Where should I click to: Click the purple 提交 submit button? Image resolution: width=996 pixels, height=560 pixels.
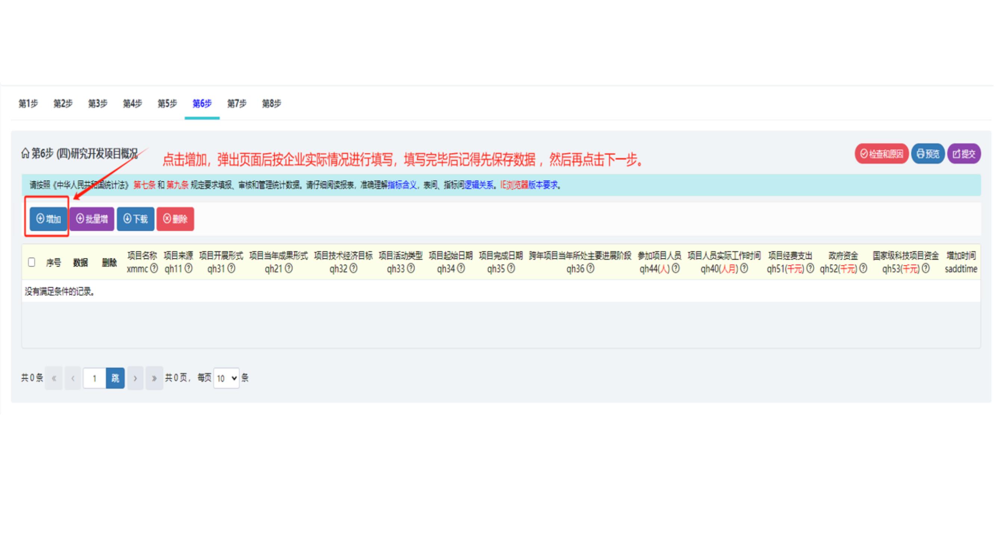coord(964,154)
